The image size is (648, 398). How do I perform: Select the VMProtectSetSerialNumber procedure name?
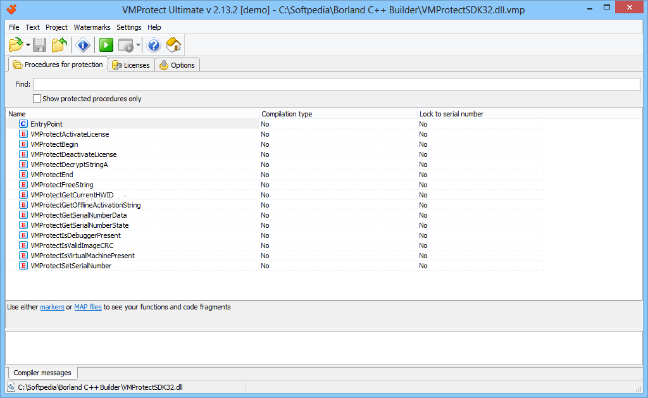click(x=71, y=266)
